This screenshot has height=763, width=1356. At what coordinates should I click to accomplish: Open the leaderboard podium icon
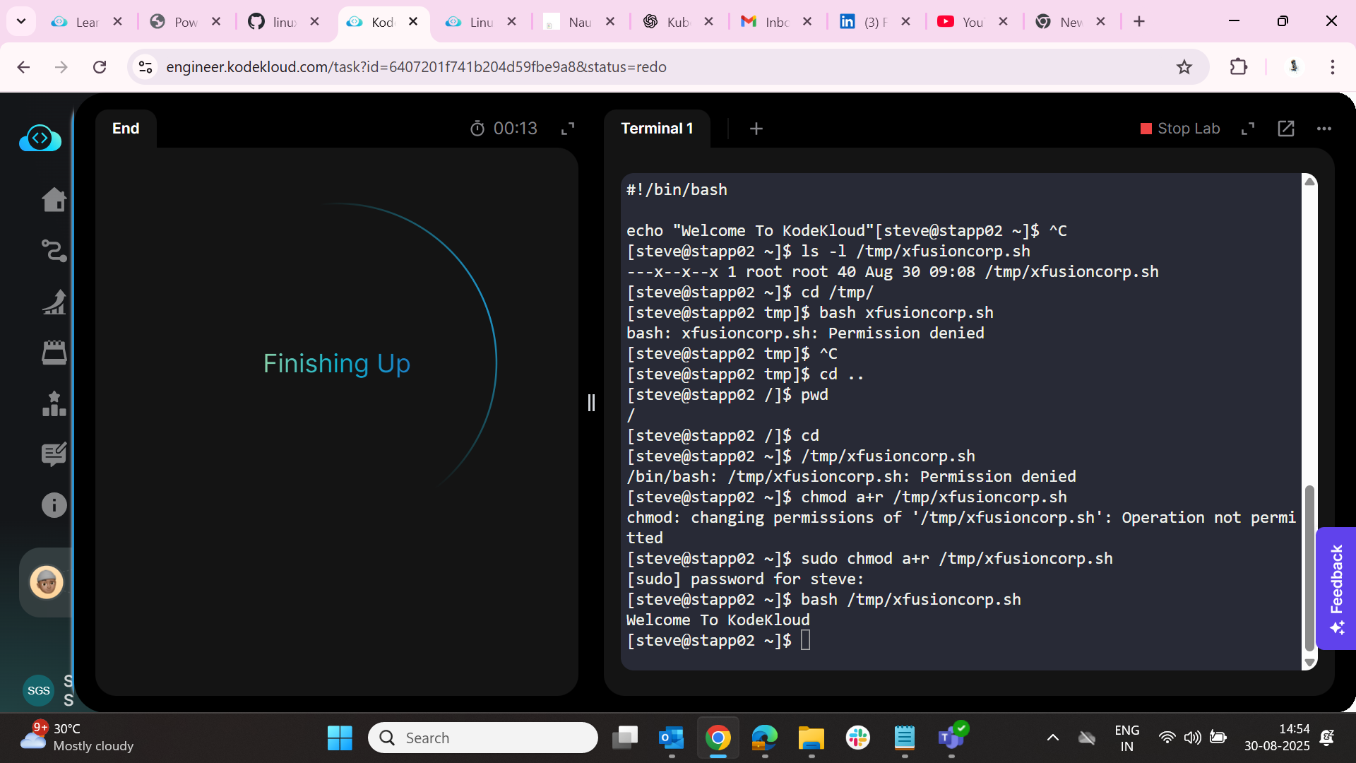(x=54, y=404)
